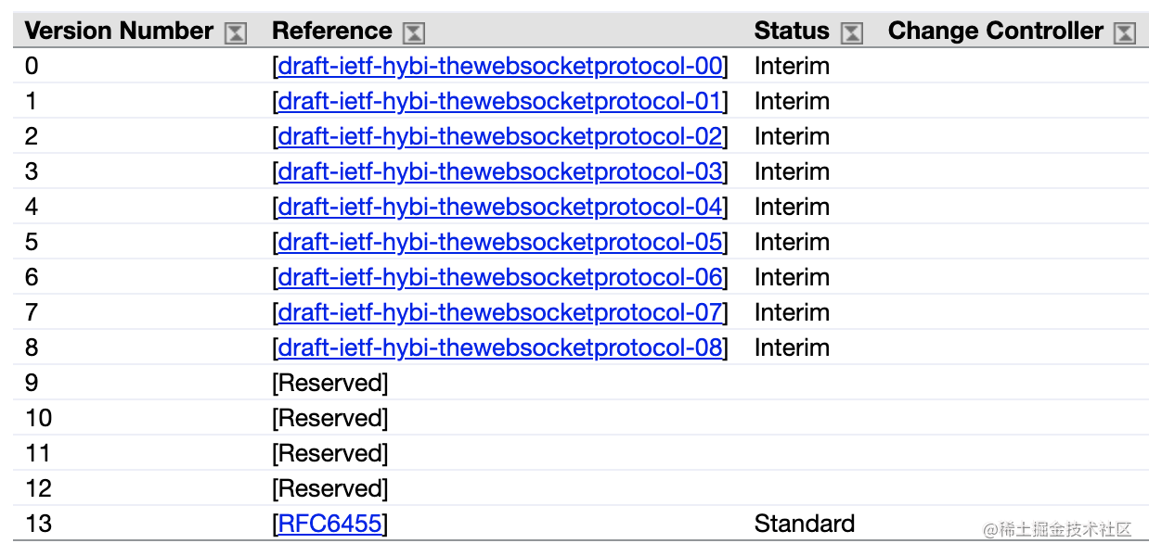
Task: Open the draft-ietf-hybi-thewebsocketprotocol-08 link
Action: pos(499,347)
